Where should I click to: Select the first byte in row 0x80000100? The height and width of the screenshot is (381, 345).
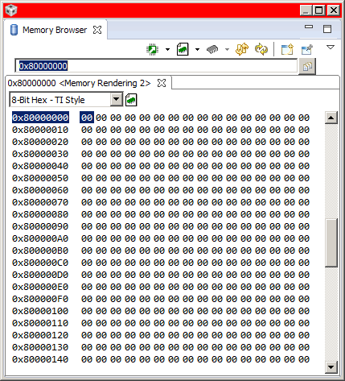point(87,311)
